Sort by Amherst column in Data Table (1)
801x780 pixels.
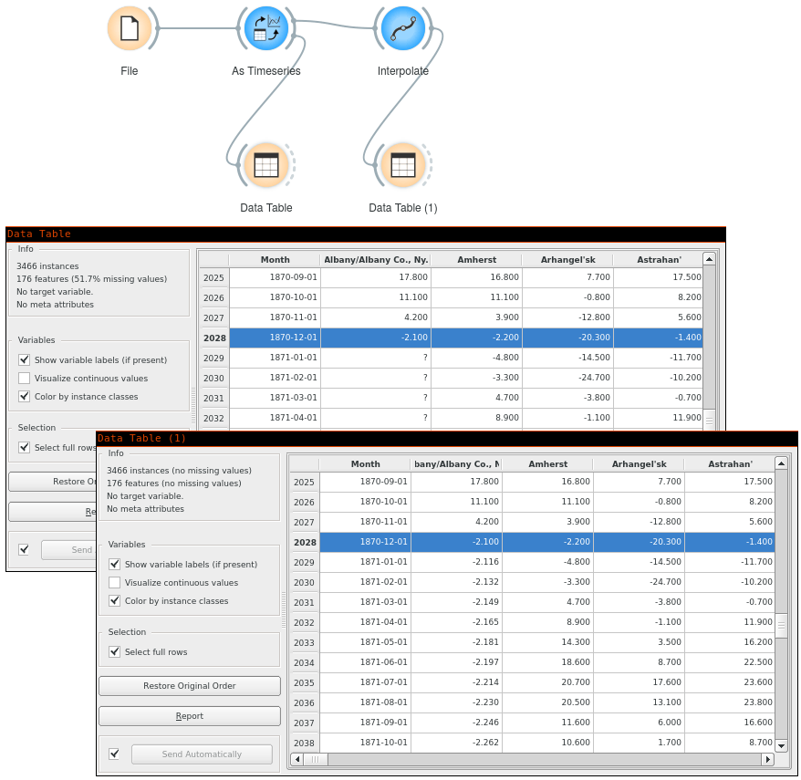(547, 463)
